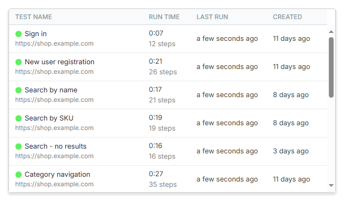Screen dimensions: 349x207
Task: Click the 3 days ago created cell
Action: (x=291, y=151)
